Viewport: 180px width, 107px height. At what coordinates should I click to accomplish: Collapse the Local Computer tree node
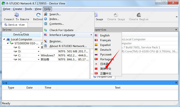[x=4, y=39]
